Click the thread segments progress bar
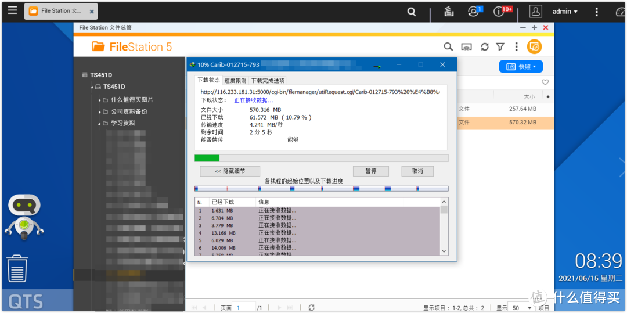Screen dimensions: 627x313 point(321,188)
